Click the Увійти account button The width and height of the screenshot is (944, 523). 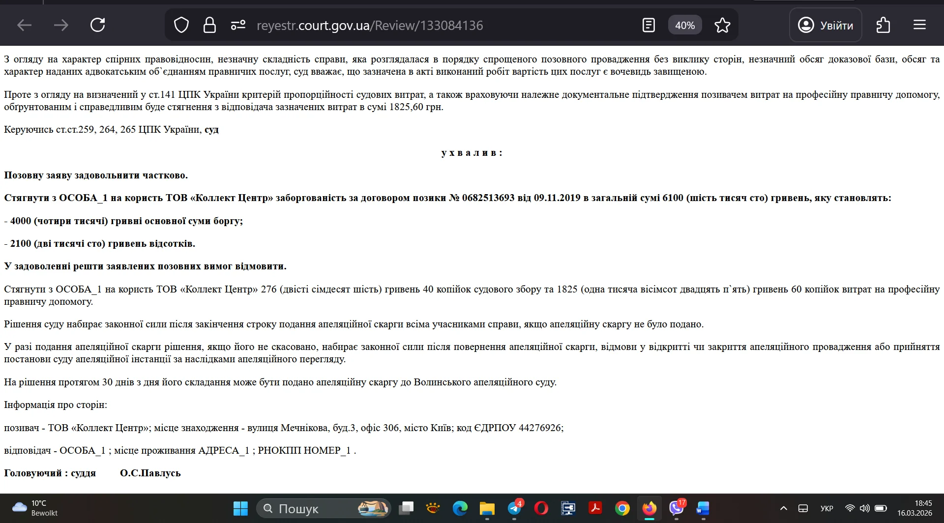tap(826, 25)
